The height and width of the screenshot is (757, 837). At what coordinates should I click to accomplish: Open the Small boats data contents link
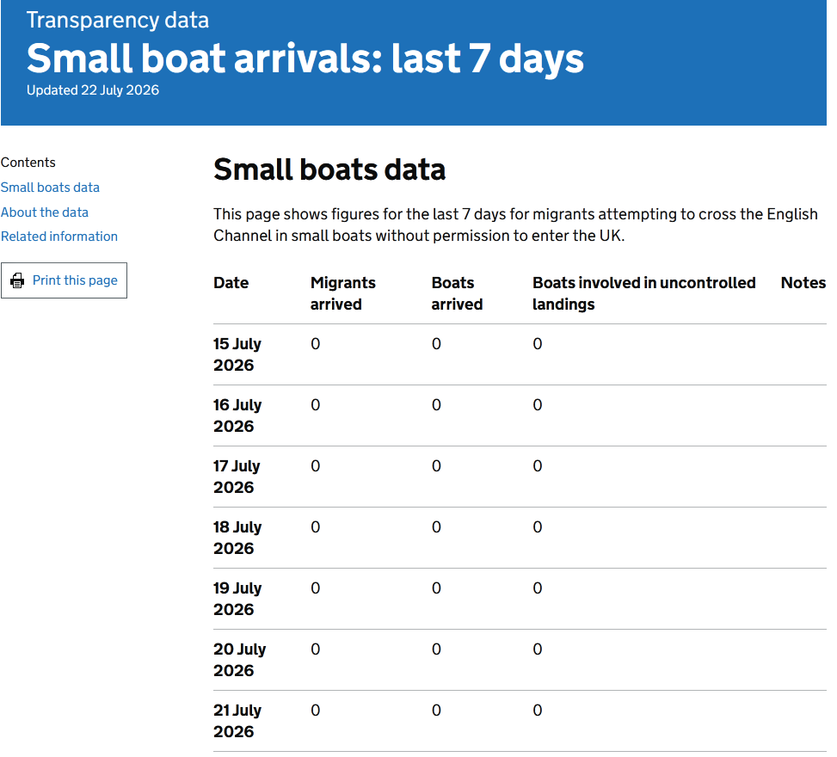[x=50, y=188]
